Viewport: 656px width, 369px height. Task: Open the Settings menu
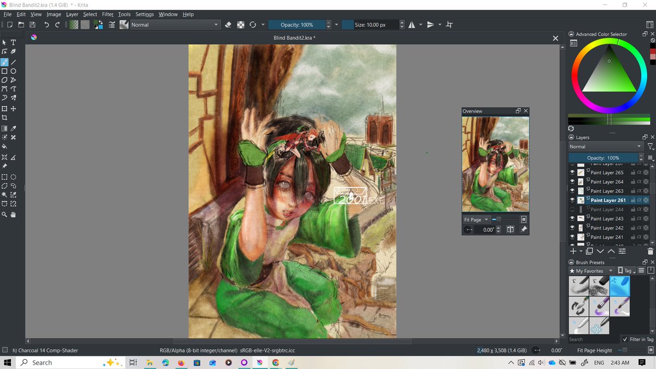144,14
